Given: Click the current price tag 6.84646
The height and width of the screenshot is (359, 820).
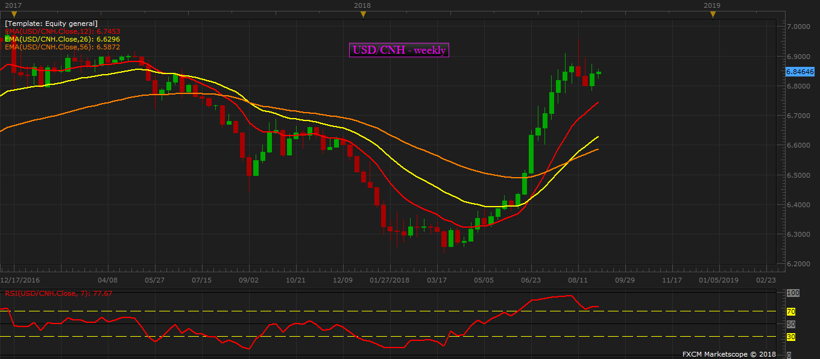Looking at the screenshot, I should coord(800,72).
